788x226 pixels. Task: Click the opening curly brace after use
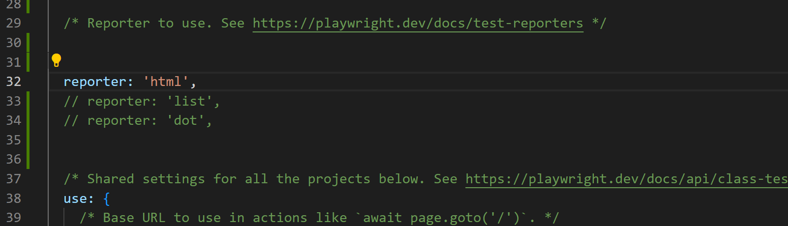(107, 198)
